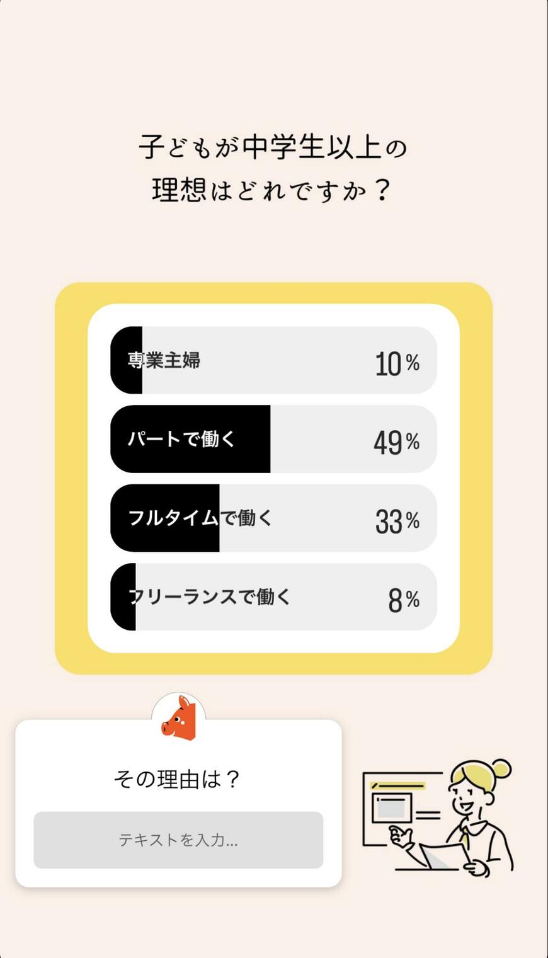Tap the その理由は？ question heading
This screenshot has height=958, width=548.
pos(178,779)
